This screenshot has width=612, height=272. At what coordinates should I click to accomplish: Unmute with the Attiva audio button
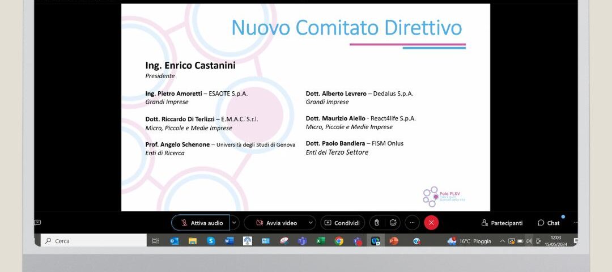point(201,223)
